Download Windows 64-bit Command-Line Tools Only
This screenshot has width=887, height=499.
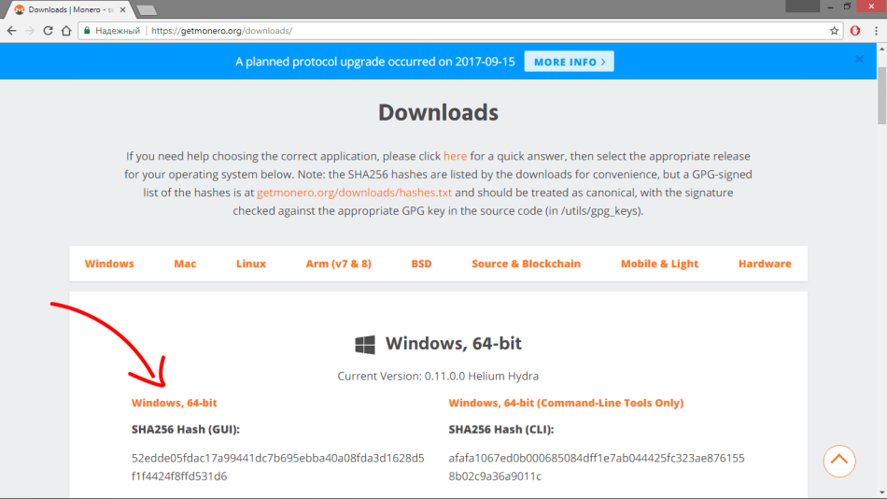566,403
